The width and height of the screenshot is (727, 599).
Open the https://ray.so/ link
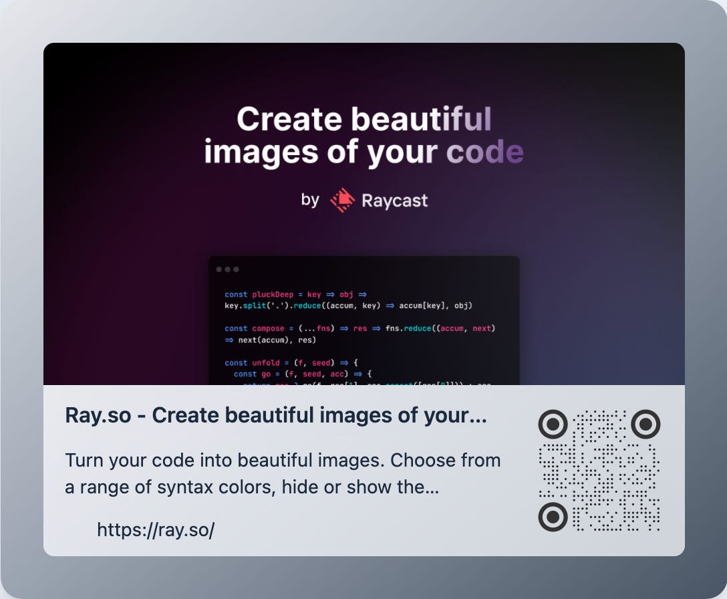(x=156, y=529)
